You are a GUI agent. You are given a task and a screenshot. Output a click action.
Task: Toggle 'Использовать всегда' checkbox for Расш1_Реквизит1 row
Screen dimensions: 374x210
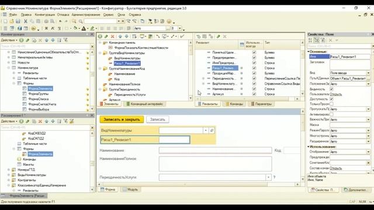[x=254, y=68]
